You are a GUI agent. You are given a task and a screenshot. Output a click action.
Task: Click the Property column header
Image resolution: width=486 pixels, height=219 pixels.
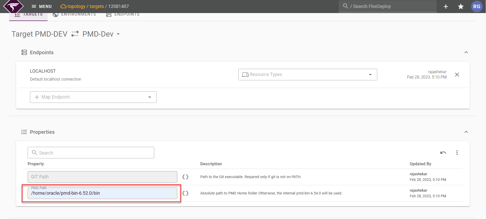click(x=36, y=164)
